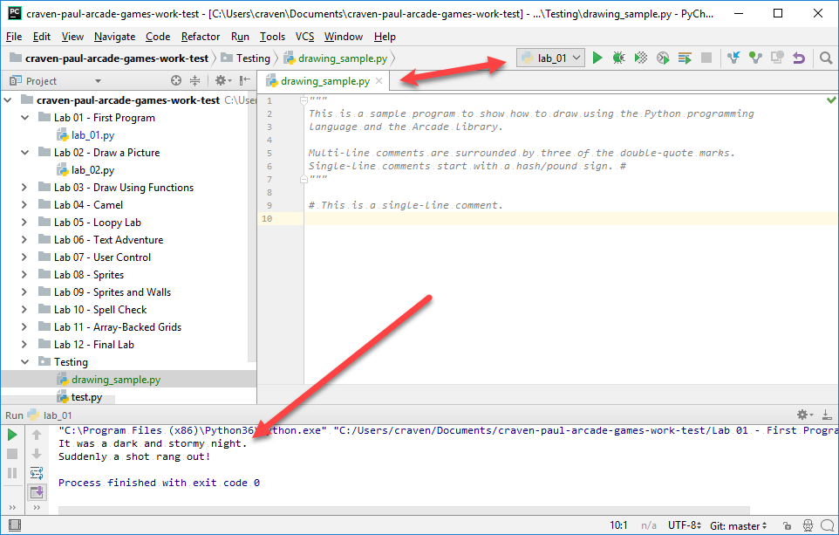The image size is (839, 535).
Task: Click the gray stop button in main toolbar
Action: [x=706, y=58]
